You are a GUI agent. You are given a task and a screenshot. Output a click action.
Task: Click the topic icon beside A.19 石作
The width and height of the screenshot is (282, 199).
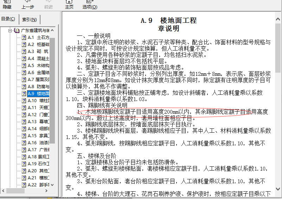click(24, 164)
